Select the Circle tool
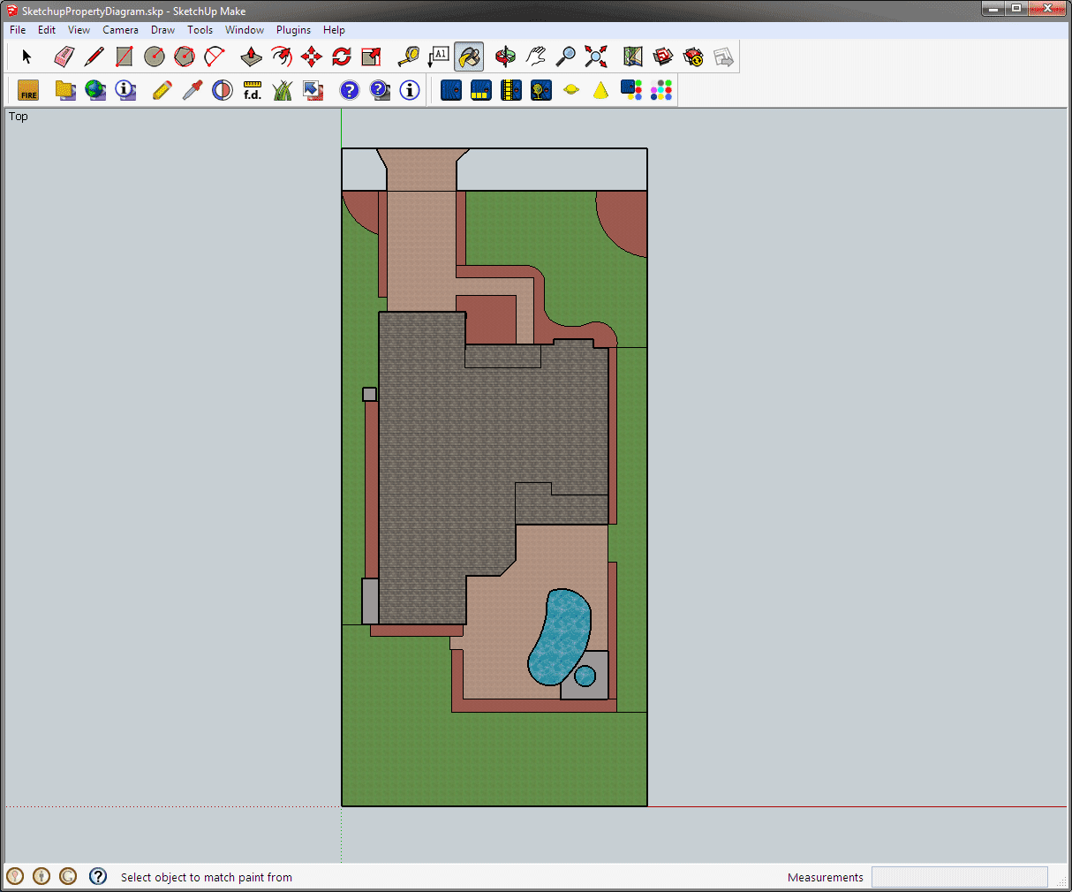Viewport: 1072px width, 892px height. (x=154, y=56)
